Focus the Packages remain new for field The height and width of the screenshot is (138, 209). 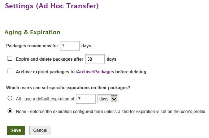[x=70, y=46]
